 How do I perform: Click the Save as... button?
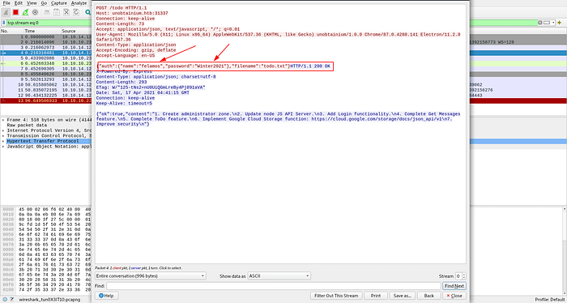(x=402, y=296)
